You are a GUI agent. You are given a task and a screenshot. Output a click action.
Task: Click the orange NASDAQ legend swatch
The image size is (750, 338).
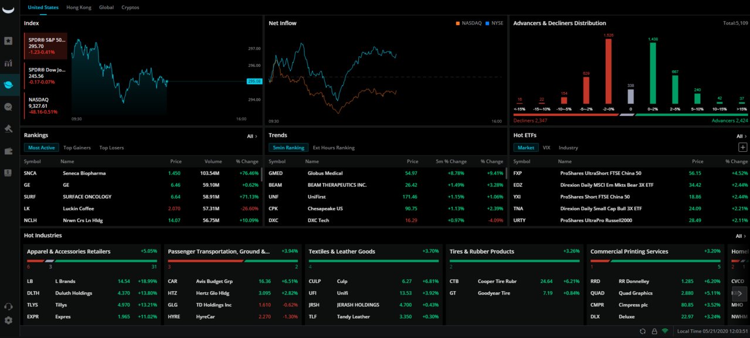[x=457, y=23]
